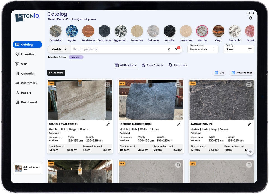Click the Never in stock value

pos(198,49)
